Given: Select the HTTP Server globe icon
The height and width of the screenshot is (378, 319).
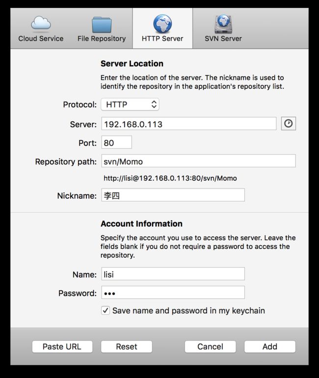Looking at the screenshot, I should coord(162,24).
